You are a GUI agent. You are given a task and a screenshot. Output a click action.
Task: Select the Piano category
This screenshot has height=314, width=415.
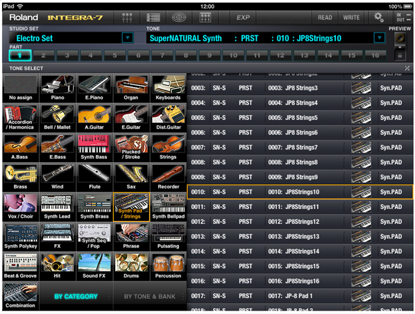click(x=57, y=88)
